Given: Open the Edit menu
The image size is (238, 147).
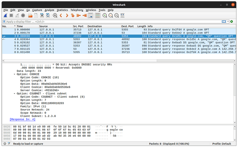Looking at the screenshot, I should pos(13,10).
